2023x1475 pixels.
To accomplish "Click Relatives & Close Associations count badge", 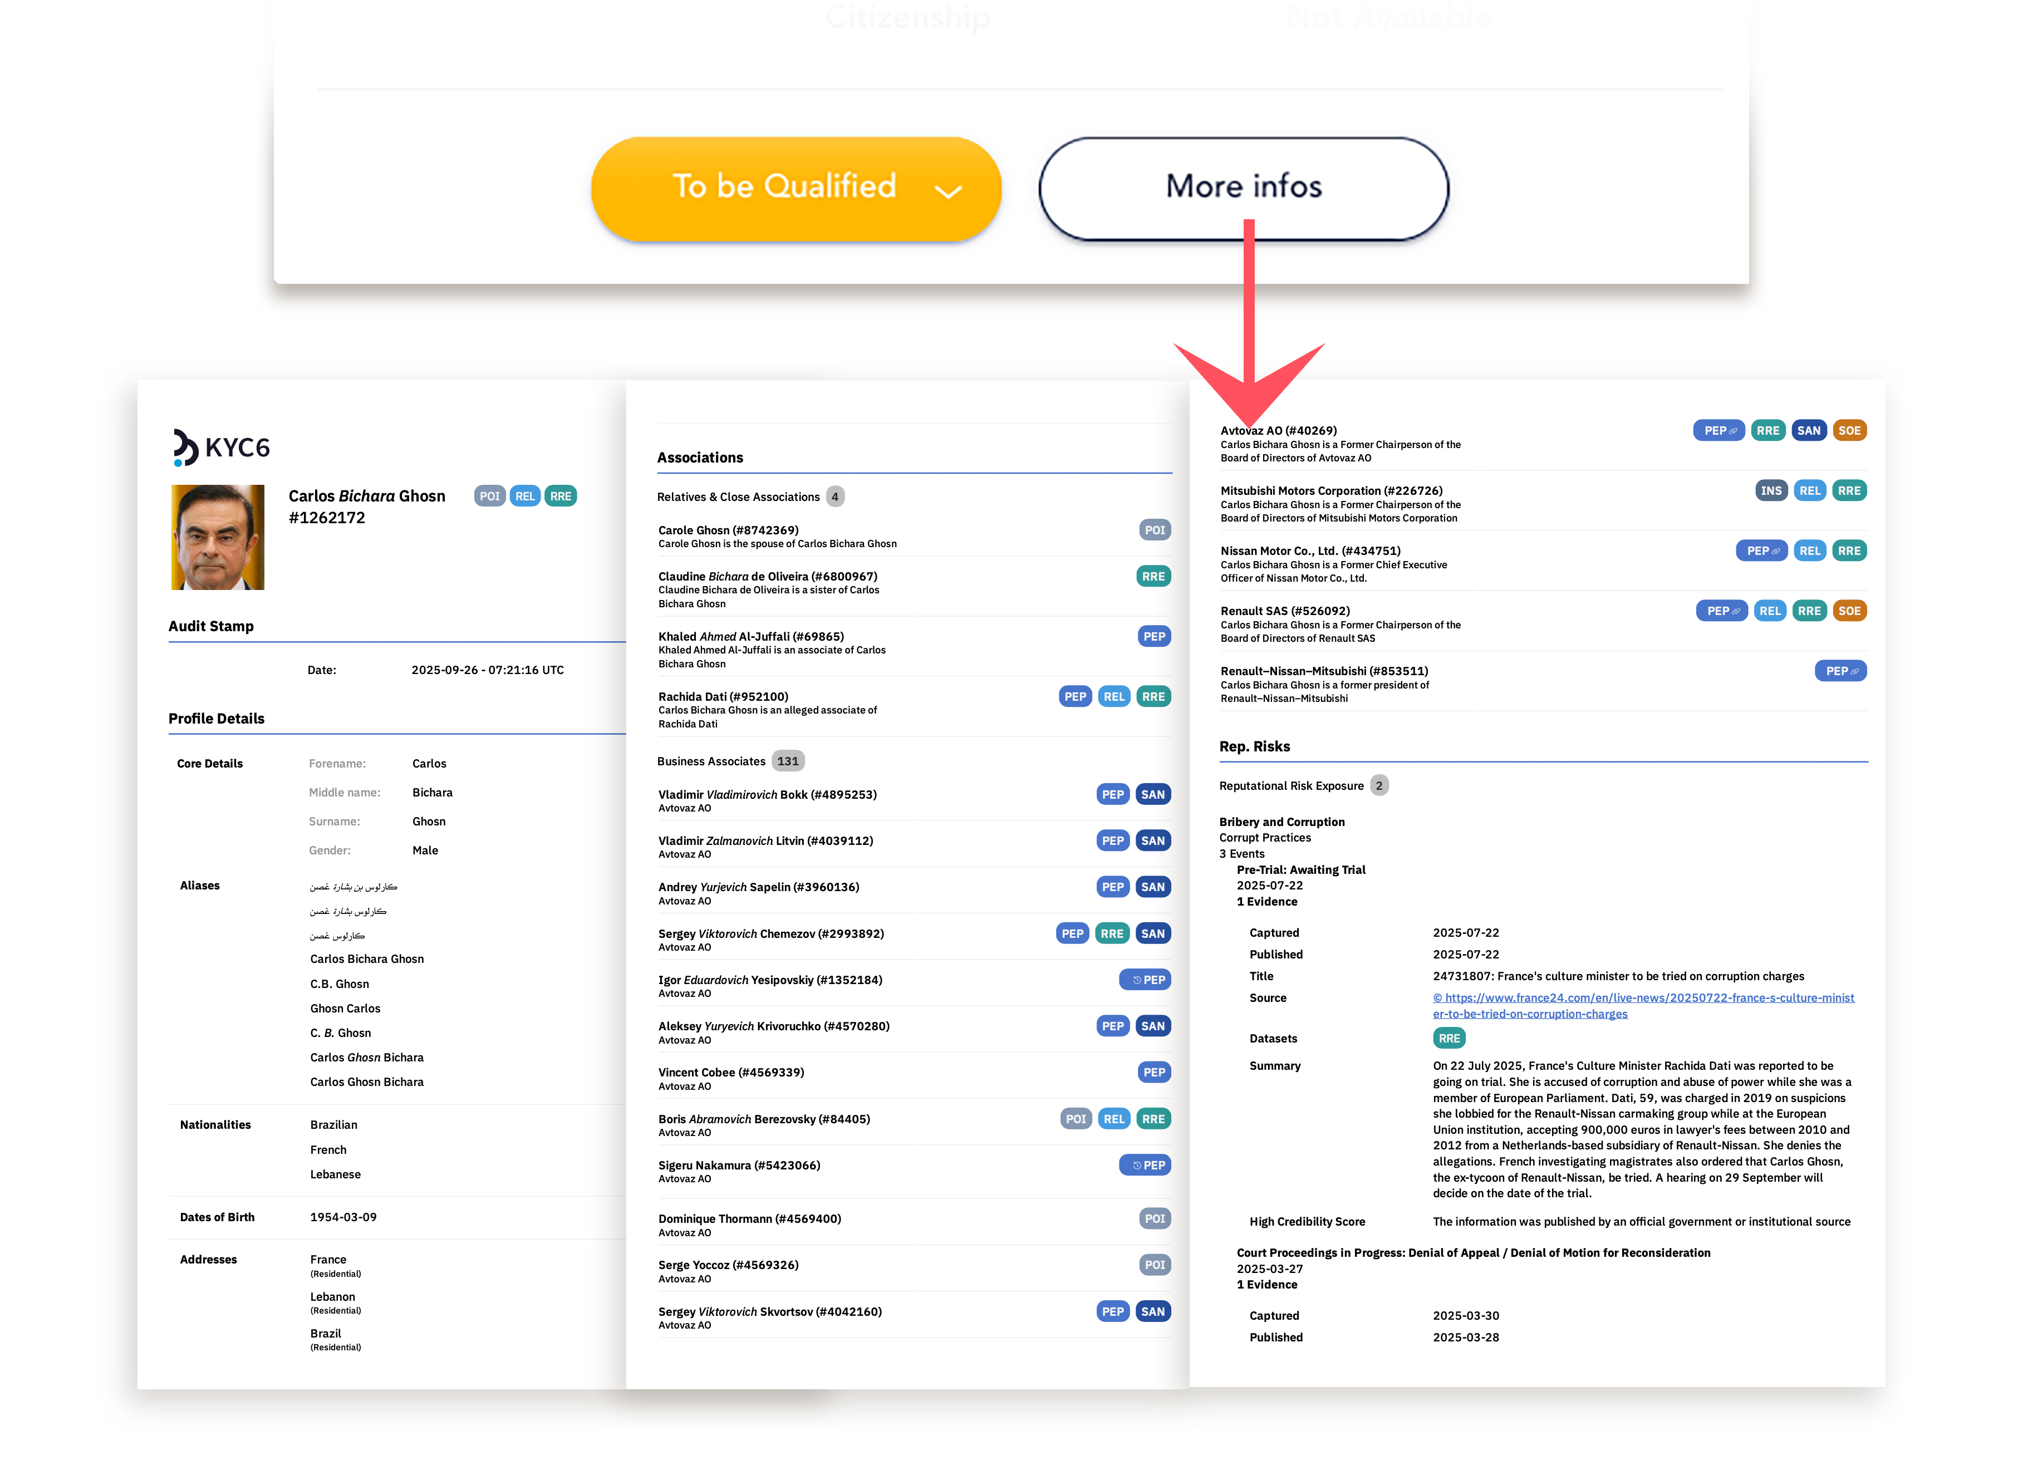I will [834, 496].
